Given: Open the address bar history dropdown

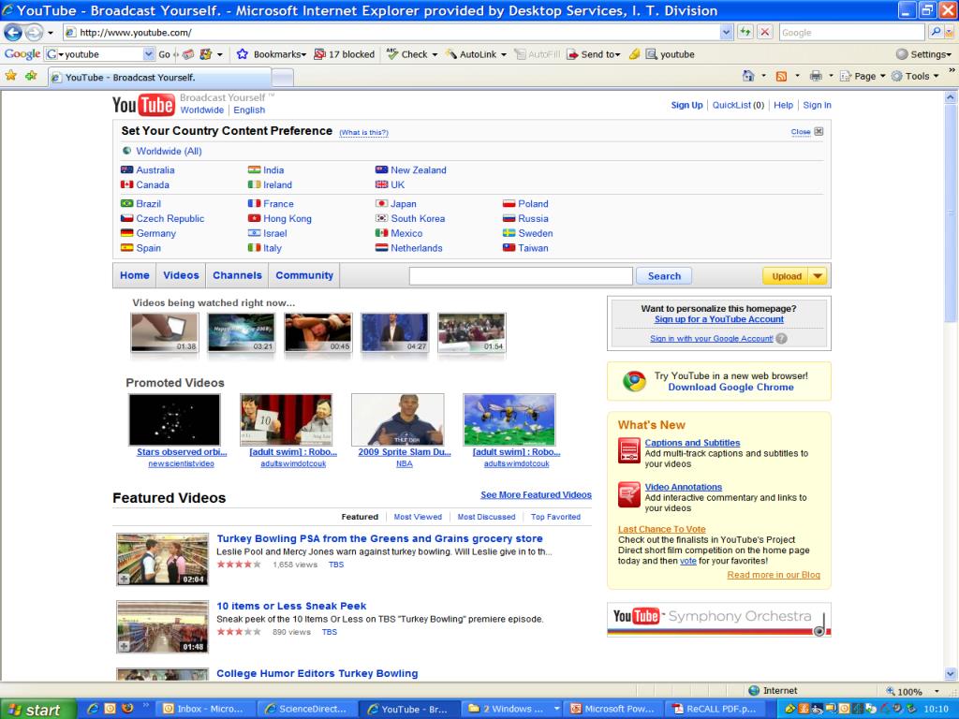Looking at the screenshot, I should click(726, 33).
